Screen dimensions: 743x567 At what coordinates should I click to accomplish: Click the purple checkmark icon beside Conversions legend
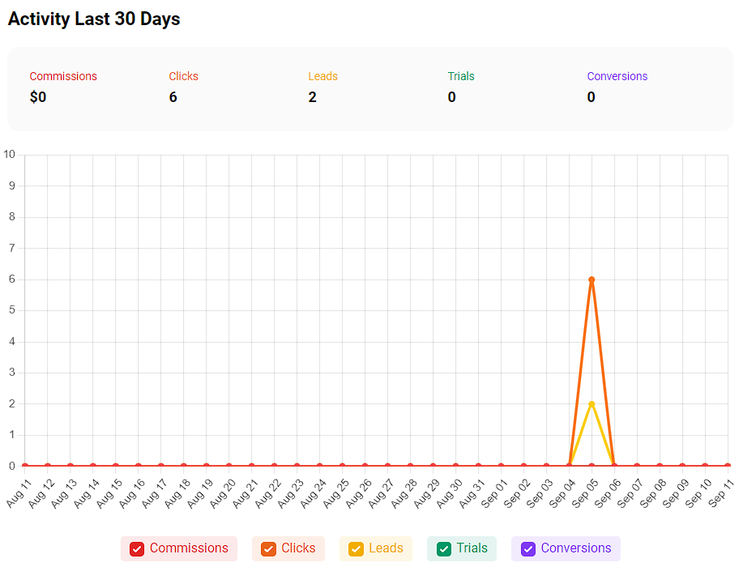(527, 548)
